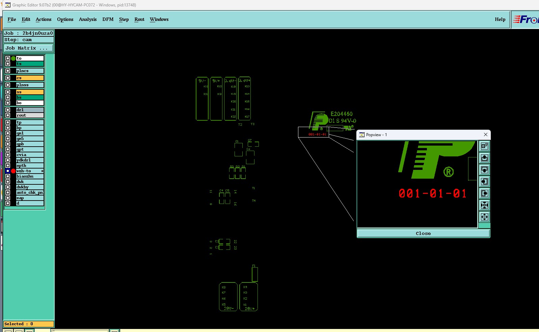Click the Job Matrix button
Image resolution: width=539 pixels, height=332 pixels.
pos(28,48)
